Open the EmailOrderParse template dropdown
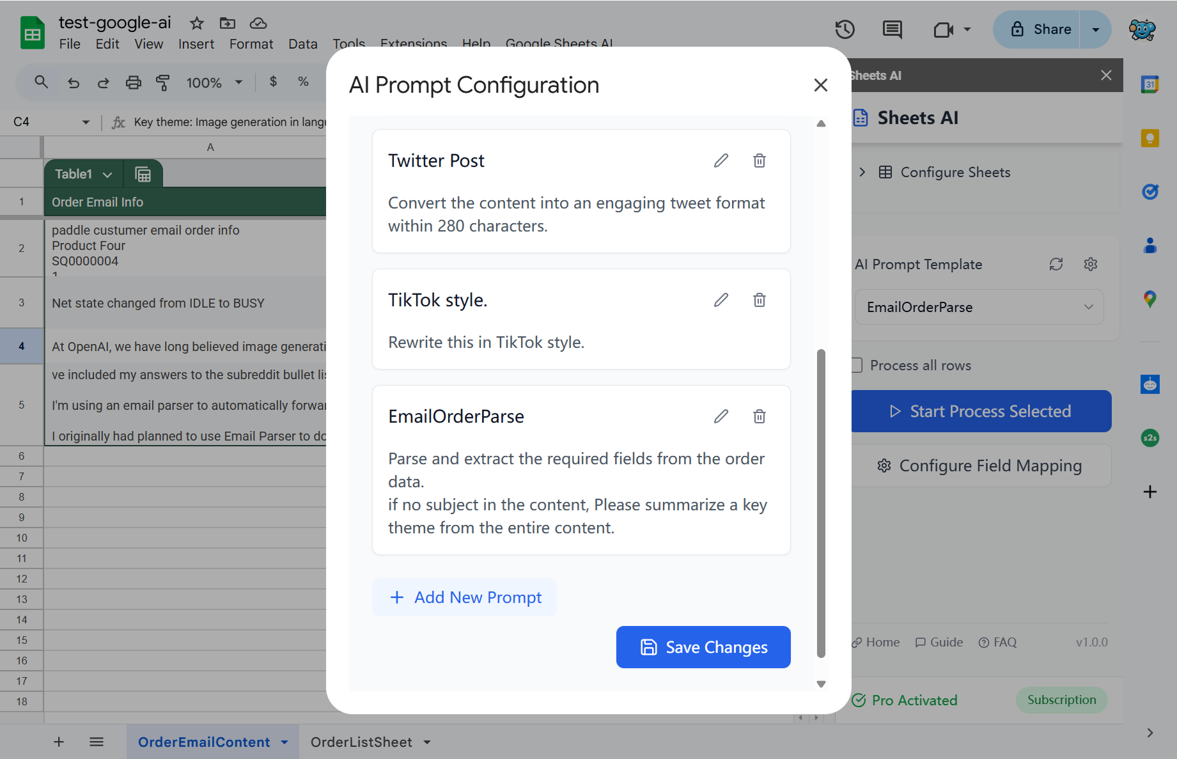 [979, 307]
